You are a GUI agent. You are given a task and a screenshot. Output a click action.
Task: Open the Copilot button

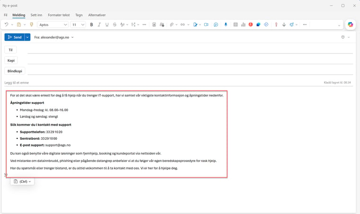(351, 25)
